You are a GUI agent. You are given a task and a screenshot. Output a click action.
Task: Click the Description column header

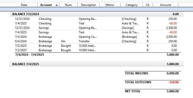88,5
